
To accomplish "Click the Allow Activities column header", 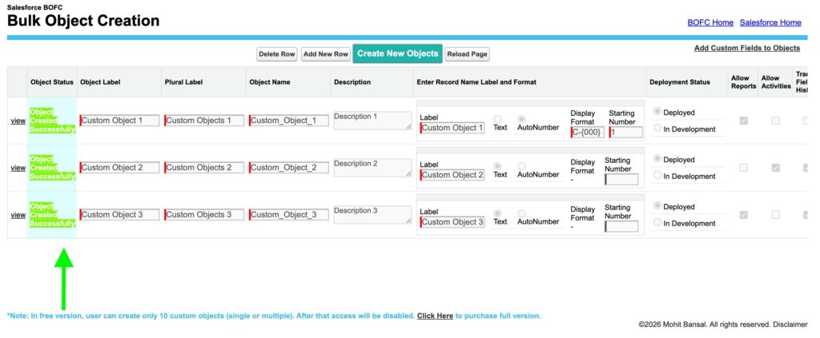I will [x=776, y=82].
